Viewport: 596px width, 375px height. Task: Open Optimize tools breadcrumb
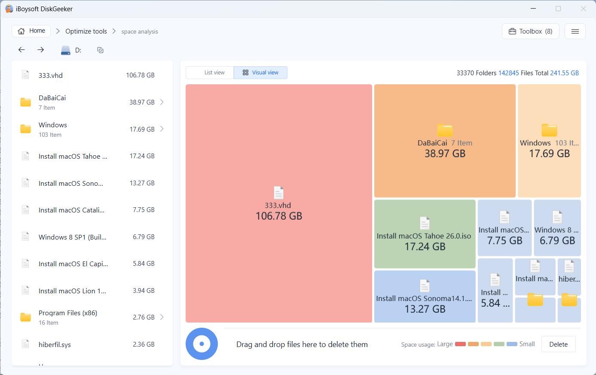[x=86, y=31]
